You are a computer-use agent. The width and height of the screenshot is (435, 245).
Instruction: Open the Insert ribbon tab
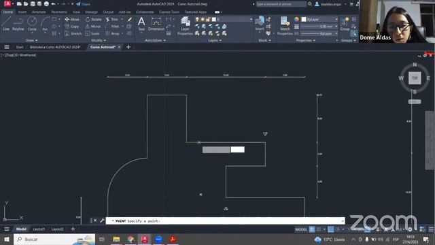(x=22, y=12)
